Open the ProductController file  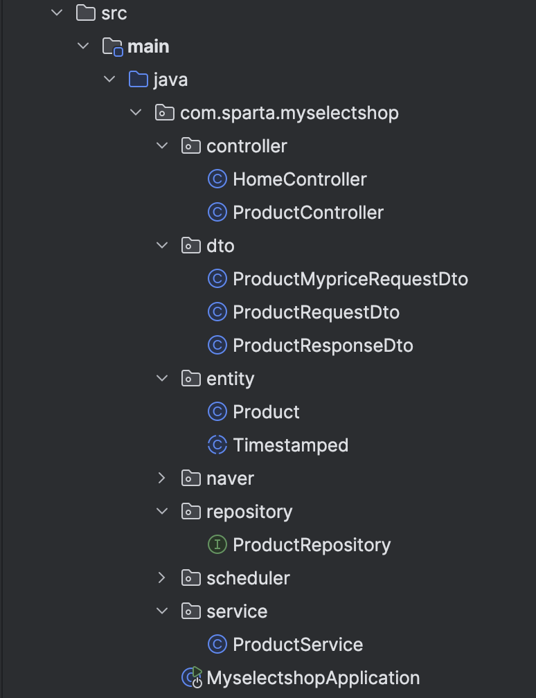[x=307, y=213]
